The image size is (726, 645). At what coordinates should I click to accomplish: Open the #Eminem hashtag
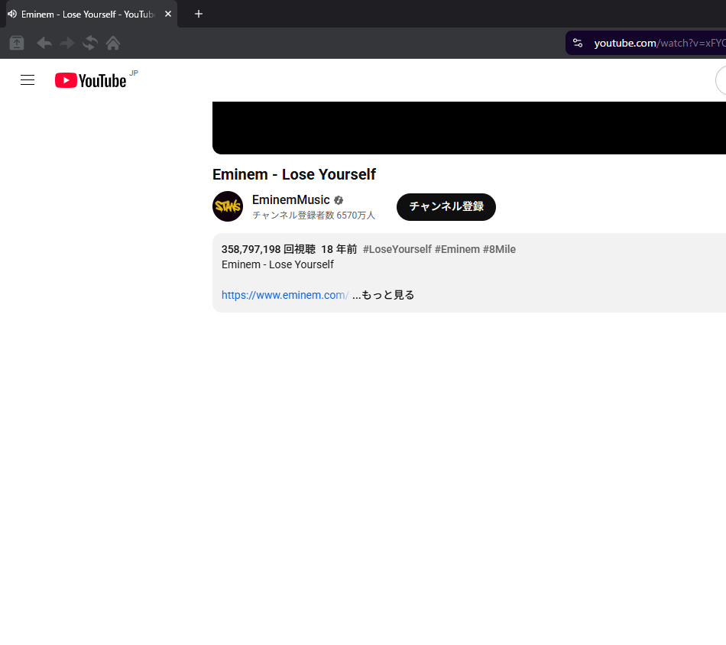click(x=457, y=249)
